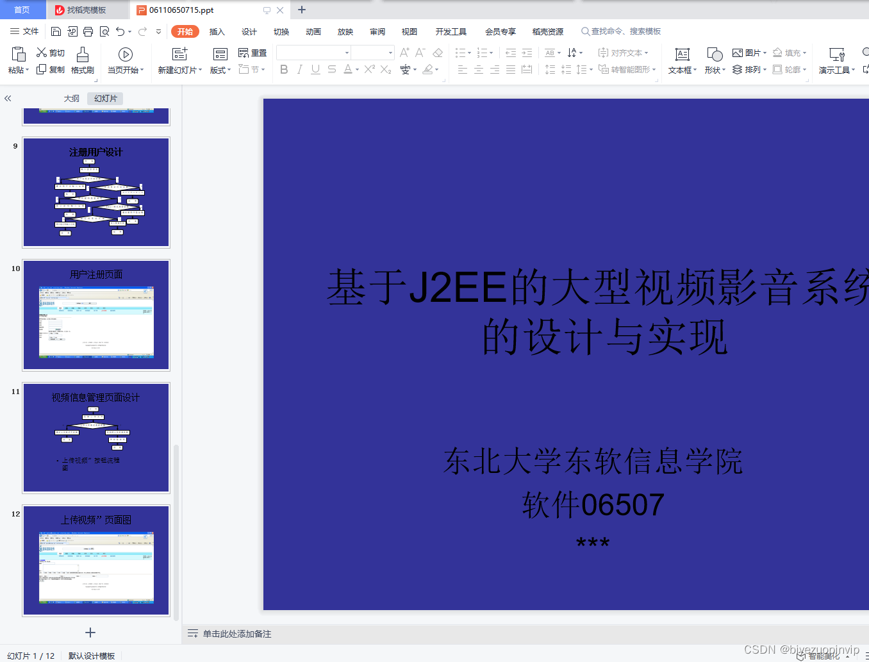
Task: Click the Save icon in quick access toolbar
Action: [x=56, y=31]
